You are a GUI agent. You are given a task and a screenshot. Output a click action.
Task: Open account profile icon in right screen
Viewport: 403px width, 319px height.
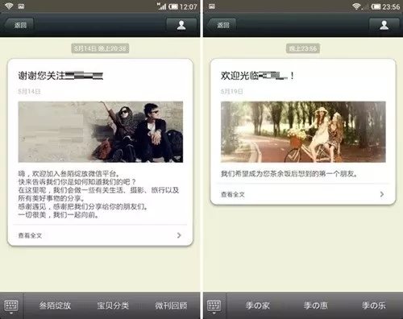384,25
